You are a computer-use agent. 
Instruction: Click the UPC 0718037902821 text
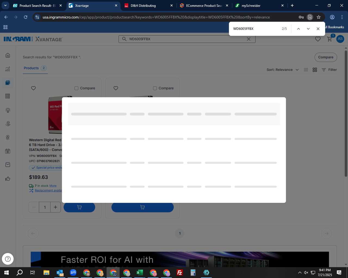click(44, 161)
